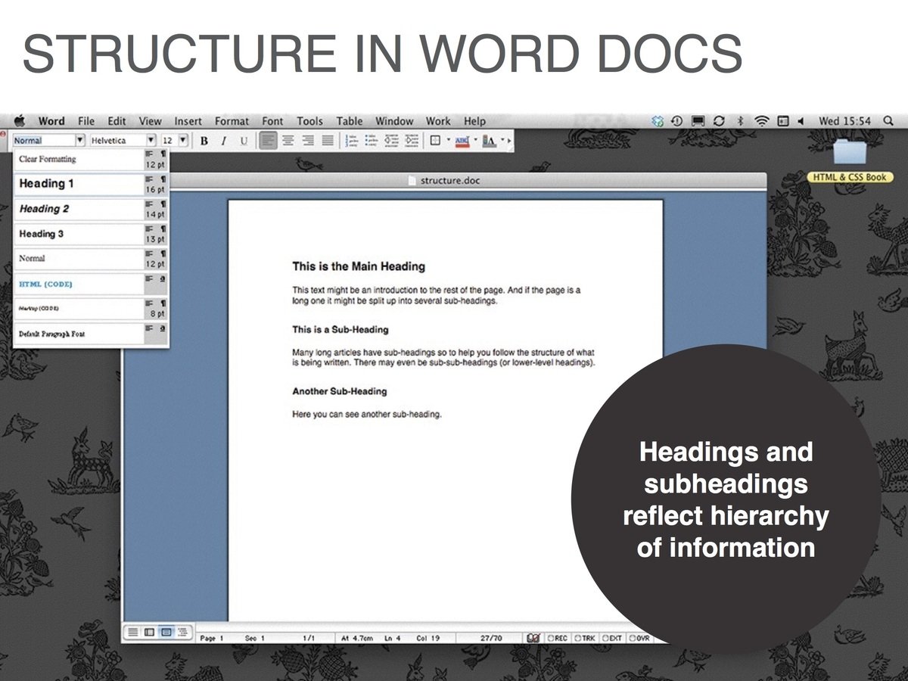Open the Format menu
Viewport: 908px width, 681px height.
pos(232,121)
